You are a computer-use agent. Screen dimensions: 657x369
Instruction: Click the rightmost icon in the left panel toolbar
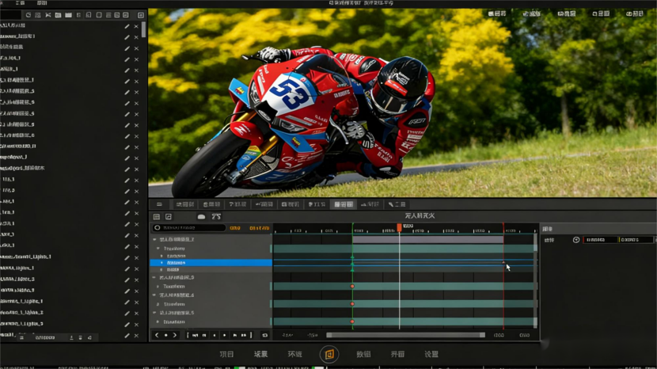pos(141,15)
